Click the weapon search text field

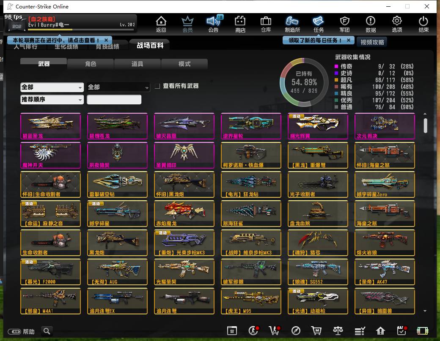pyautogui.click(x=114, y=99)
